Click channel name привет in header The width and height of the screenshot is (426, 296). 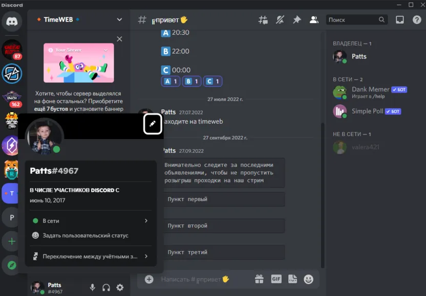click(169, 20)
